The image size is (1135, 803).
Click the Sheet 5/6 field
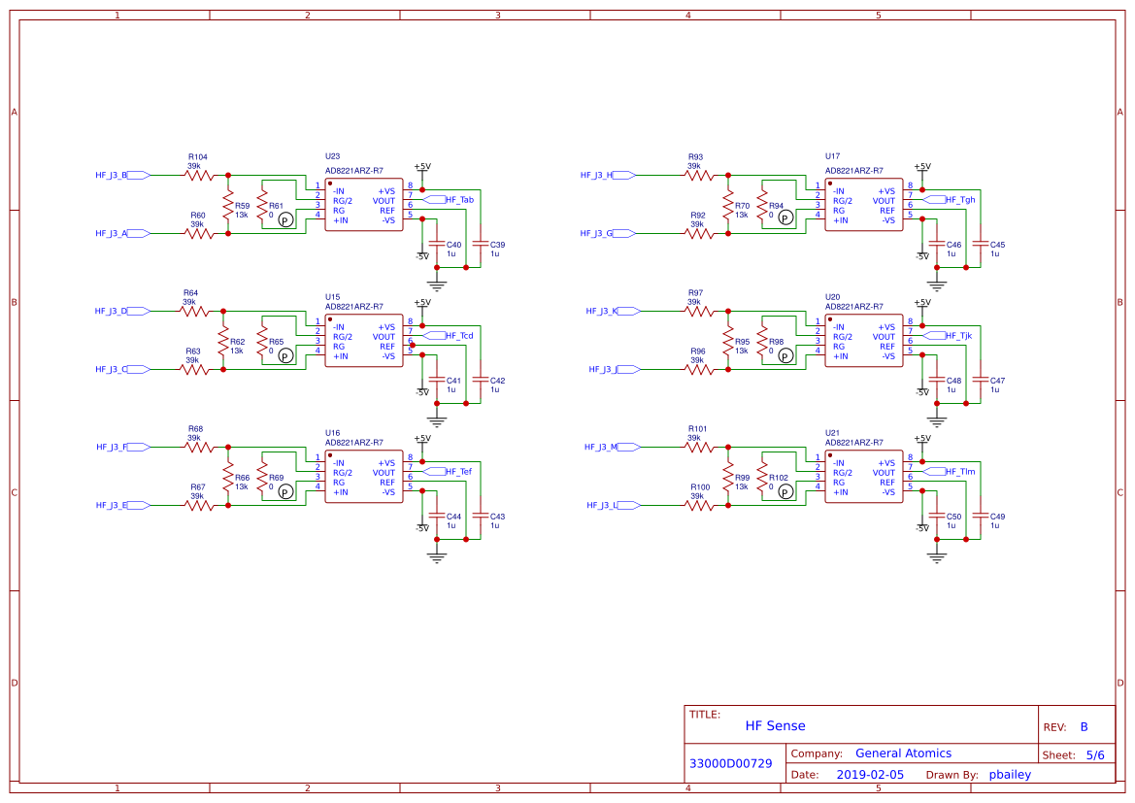pos(1073,754)
